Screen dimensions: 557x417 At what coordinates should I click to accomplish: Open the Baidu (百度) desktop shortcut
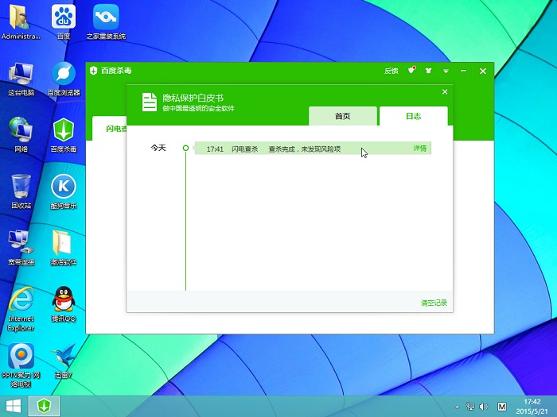click(x=63, y=22)
